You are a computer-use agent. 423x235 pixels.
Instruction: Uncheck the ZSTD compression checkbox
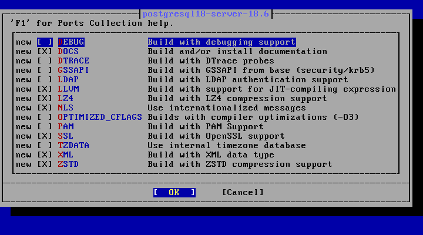coord(45,164)
